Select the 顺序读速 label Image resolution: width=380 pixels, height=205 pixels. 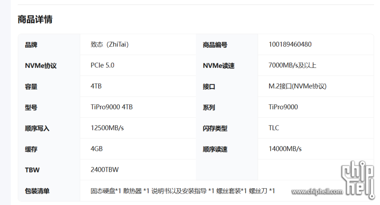215,149
